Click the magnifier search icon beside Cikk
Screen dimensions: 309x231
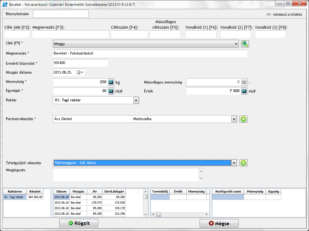(x=245, y=44)
